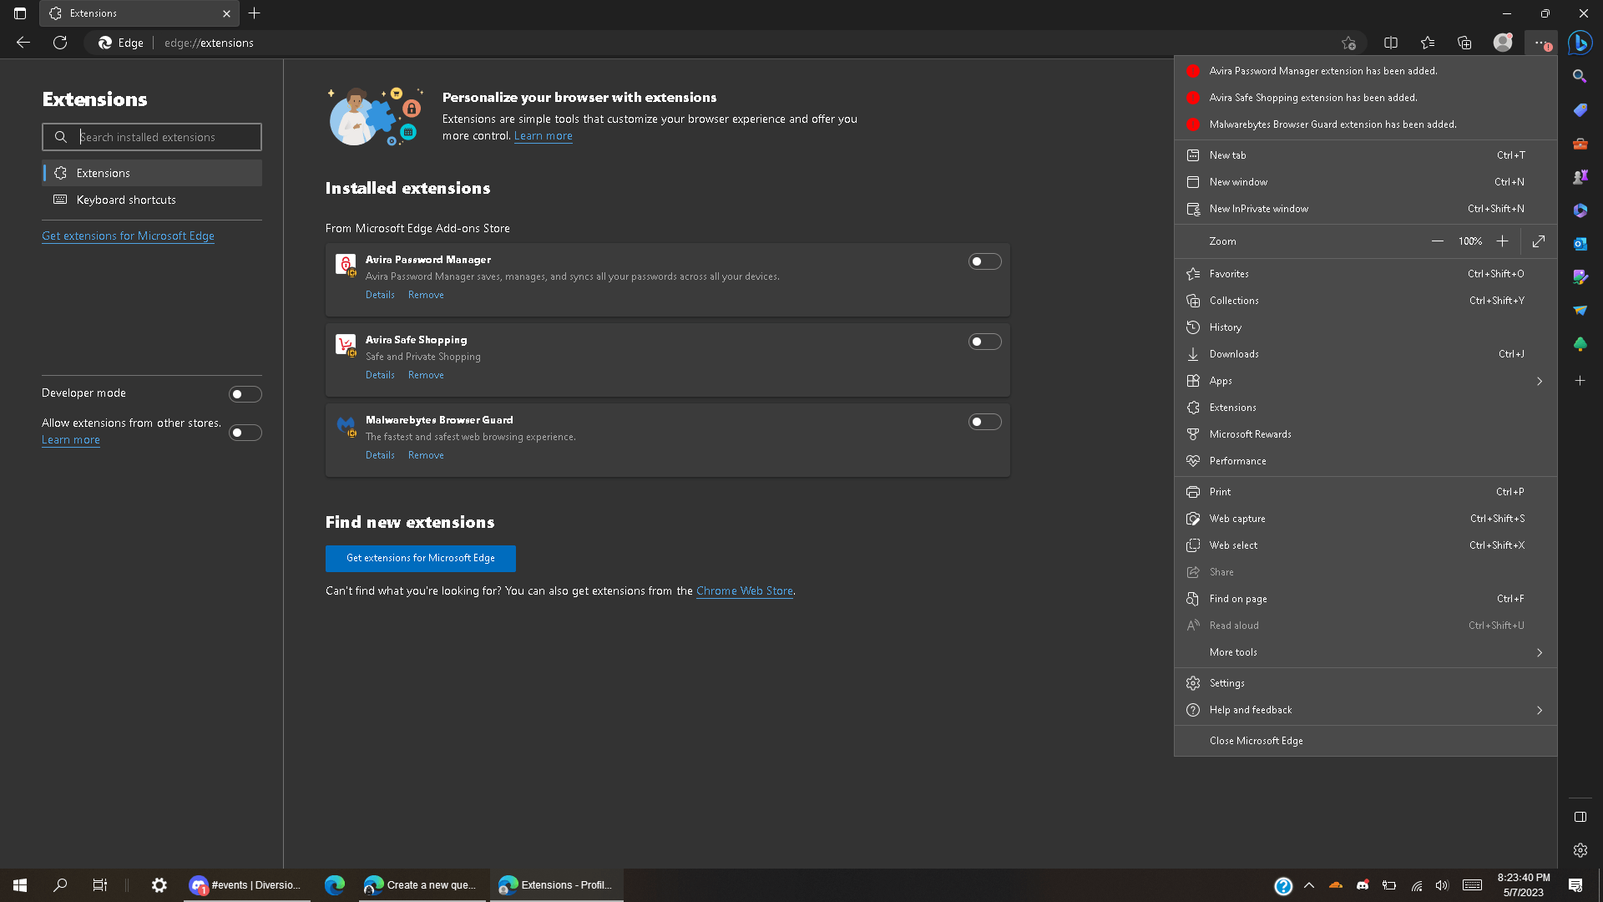
Task: Open the split screen toolbar icon
Action: [x=1391, y=43]
